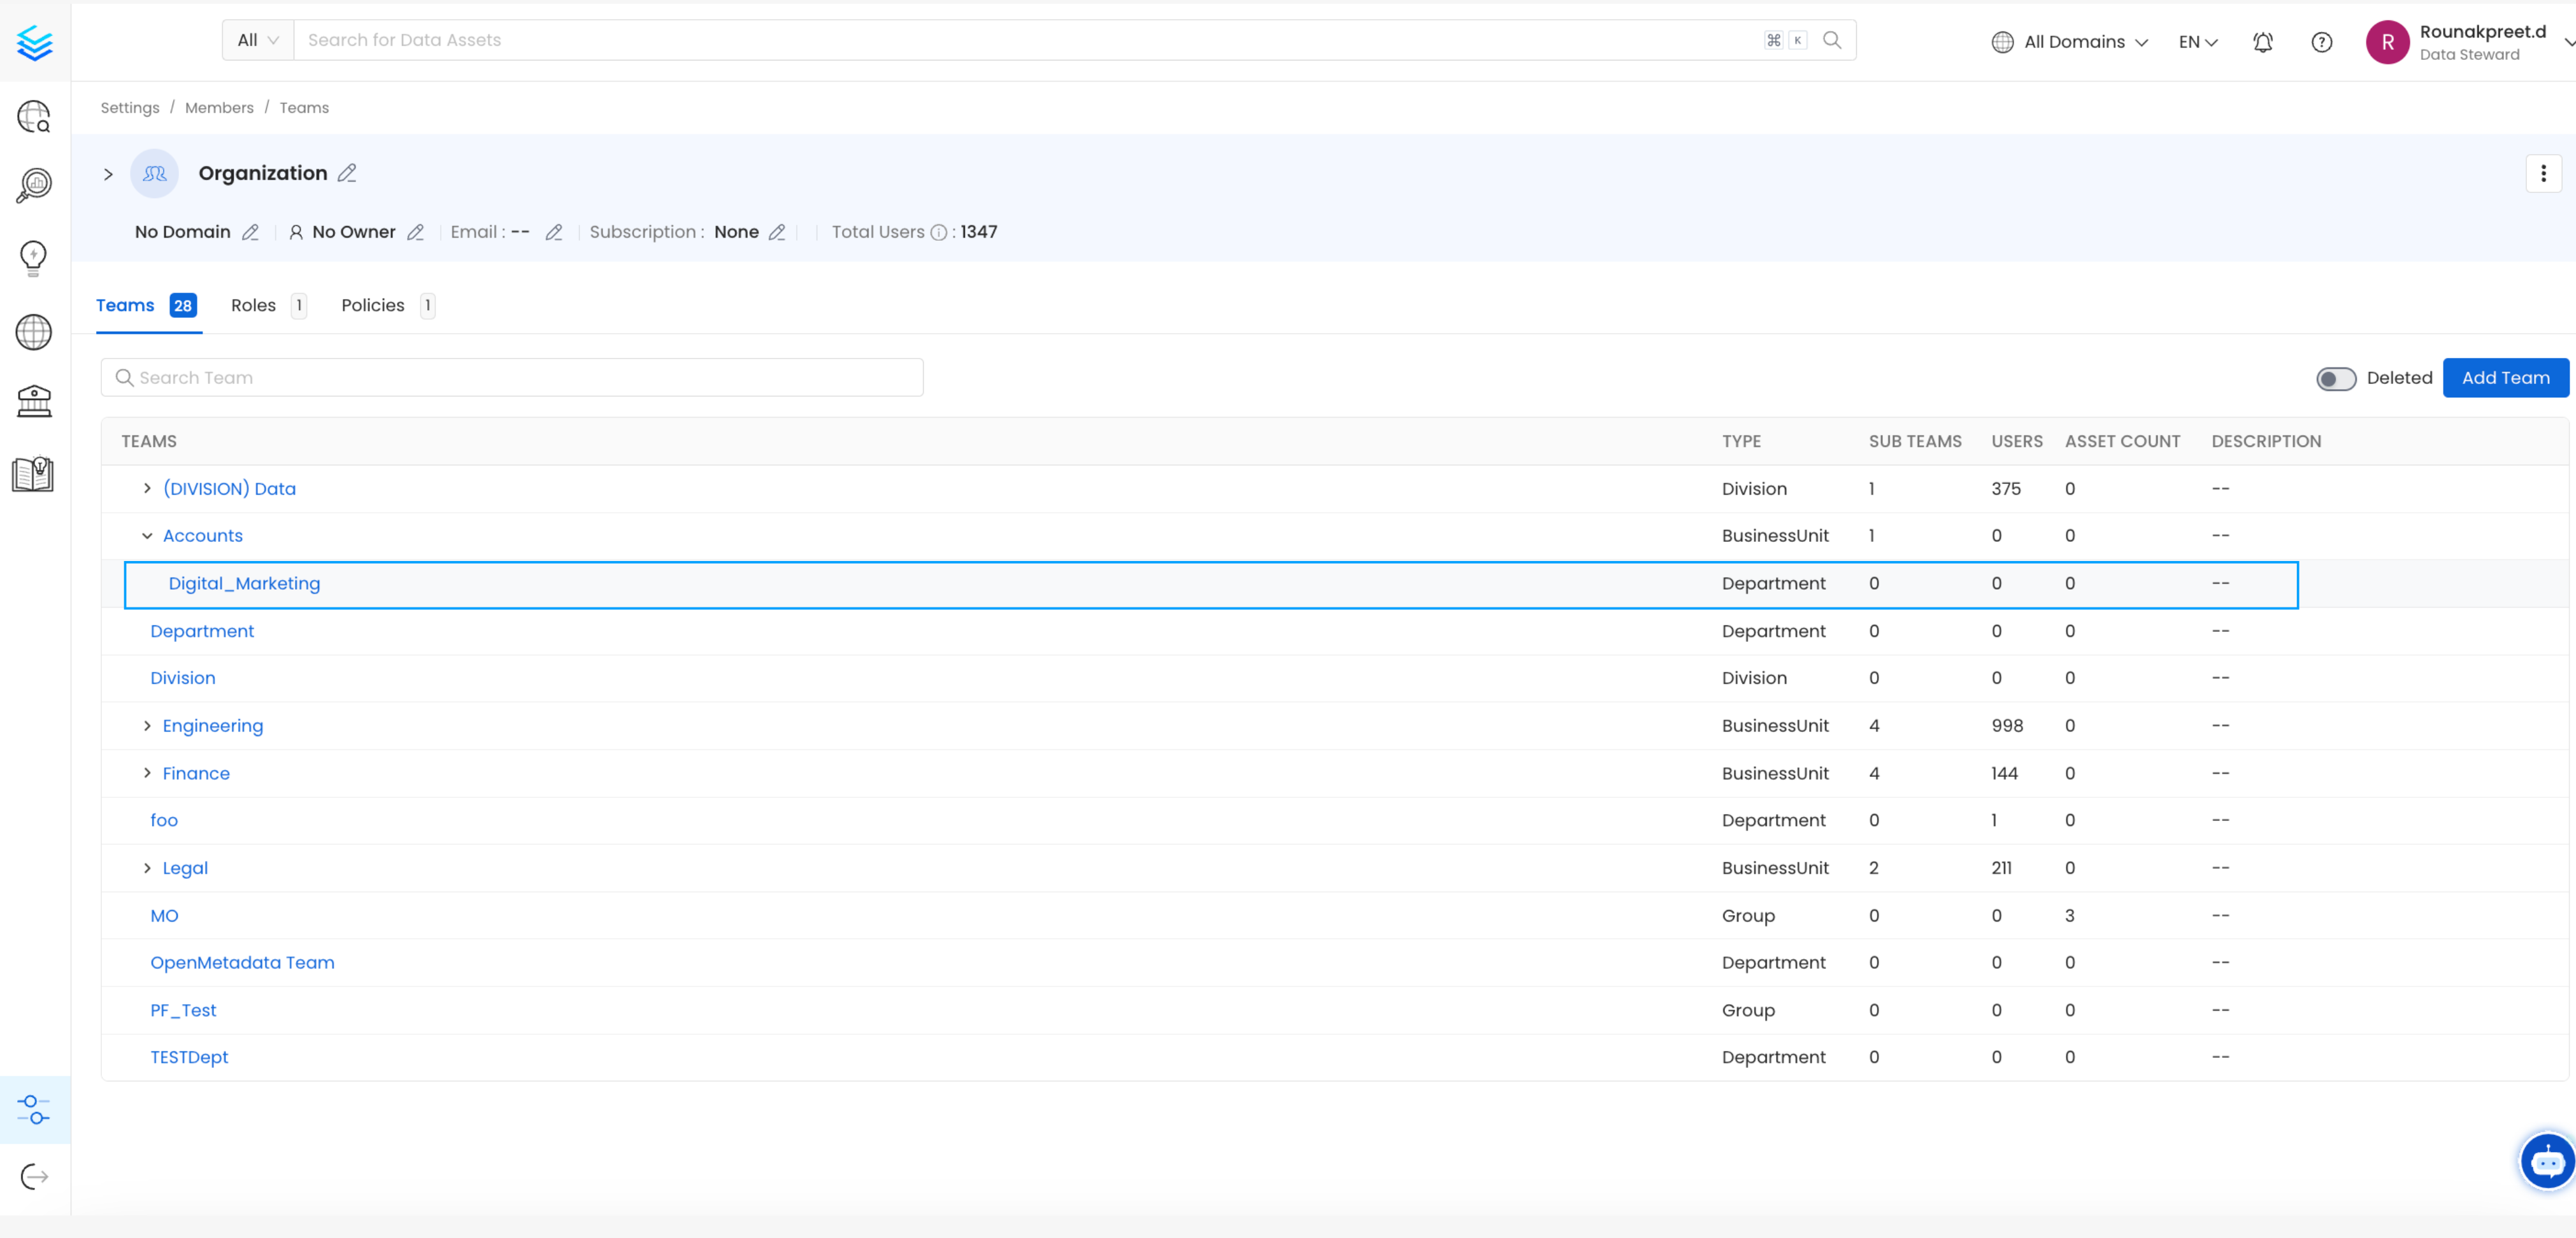Collapse the Accounts team row
2576x1238 pixels.
click(x=147, y=536)
